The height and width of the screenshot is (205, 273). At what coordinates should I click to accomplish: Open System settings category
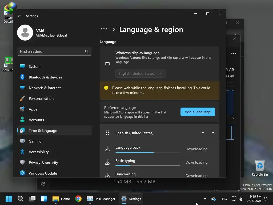coord(54,66)
